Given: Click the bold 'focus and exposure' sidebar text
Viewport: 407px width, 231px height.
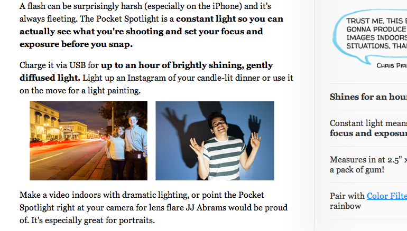Looking at the screenshot, I should point(368,133).
